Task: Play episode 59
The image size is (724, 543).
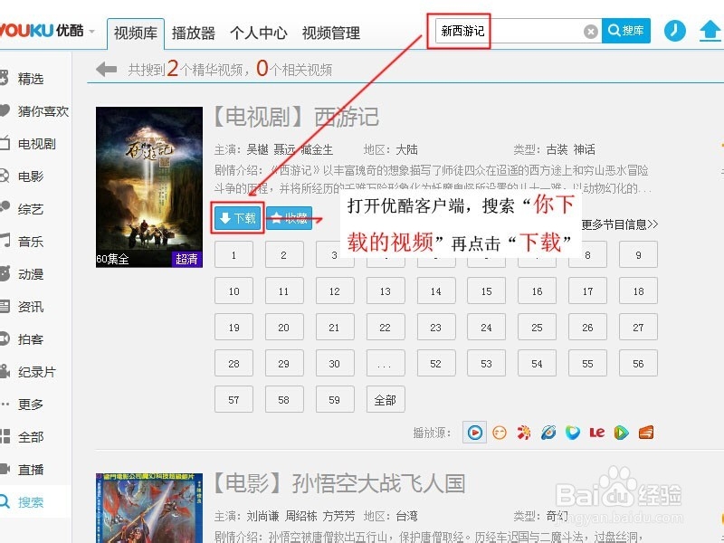Action: (x=335, y=399)
